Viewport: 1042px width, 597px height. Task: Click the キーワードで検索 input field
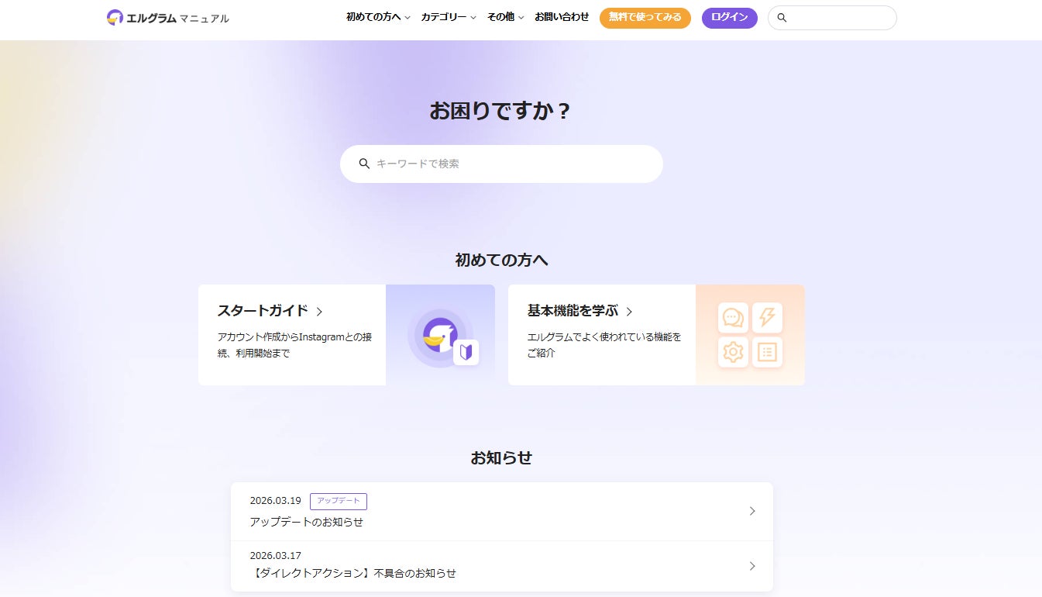(501, 164)
